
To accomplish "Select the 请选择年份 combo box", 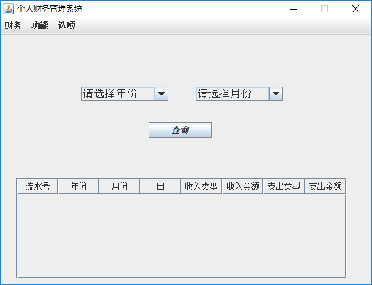I will 125,94.
